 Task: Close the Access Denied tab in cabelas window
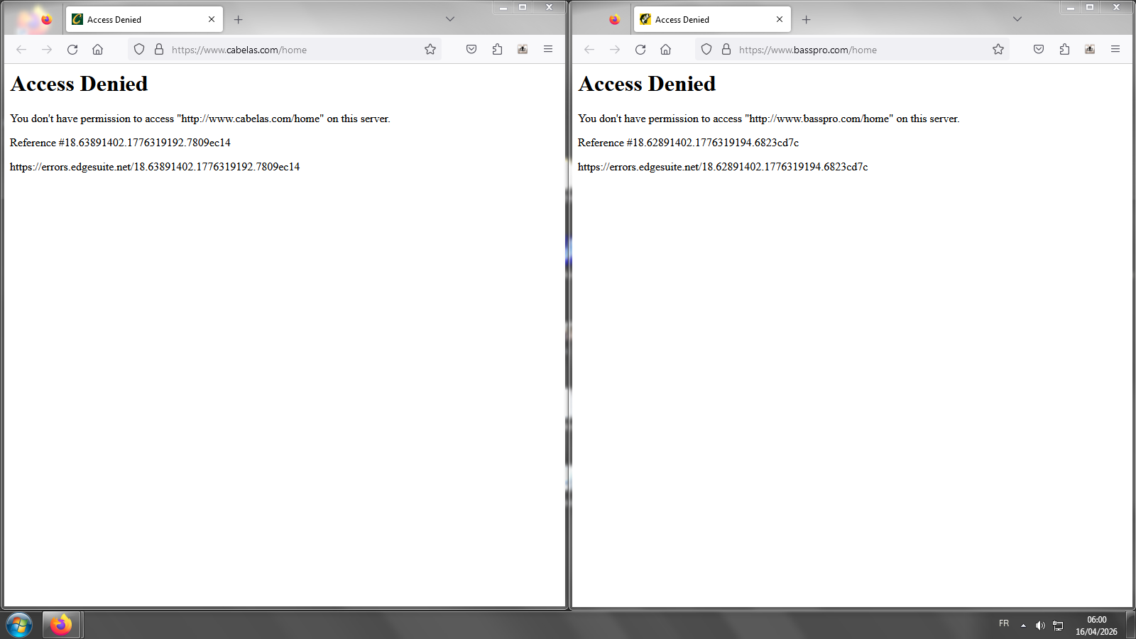point(212,20)
